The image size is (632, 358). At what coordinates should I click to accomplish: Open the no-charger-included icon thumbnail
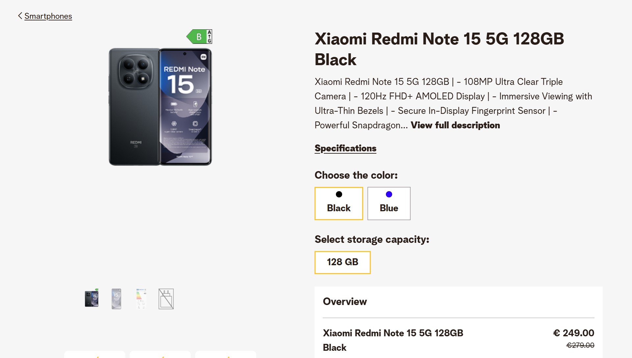click(165, 299)
